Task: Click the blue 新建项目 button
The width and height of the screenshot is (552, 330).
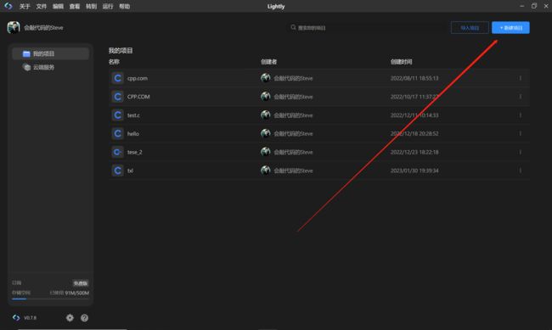Action: [510, 27]
